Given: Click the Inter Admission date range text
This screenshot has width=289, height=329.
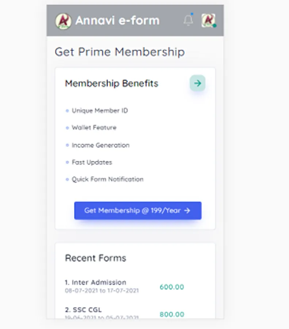Looking at the screenshot, I should point(102,291).
